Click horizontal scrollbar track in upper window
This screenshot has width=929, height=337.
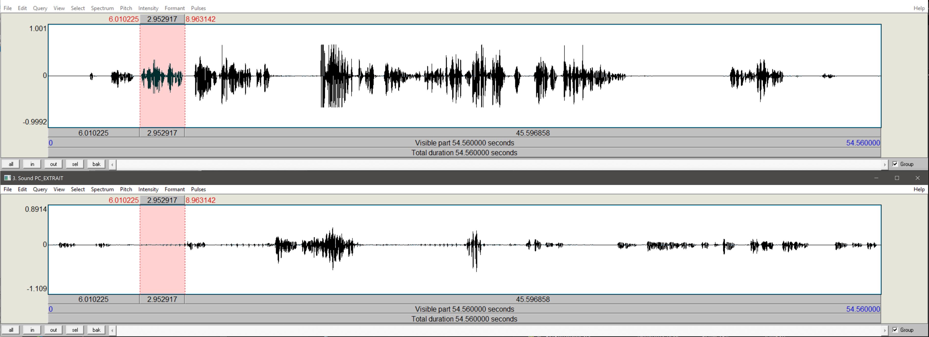(x=498, y=165)
